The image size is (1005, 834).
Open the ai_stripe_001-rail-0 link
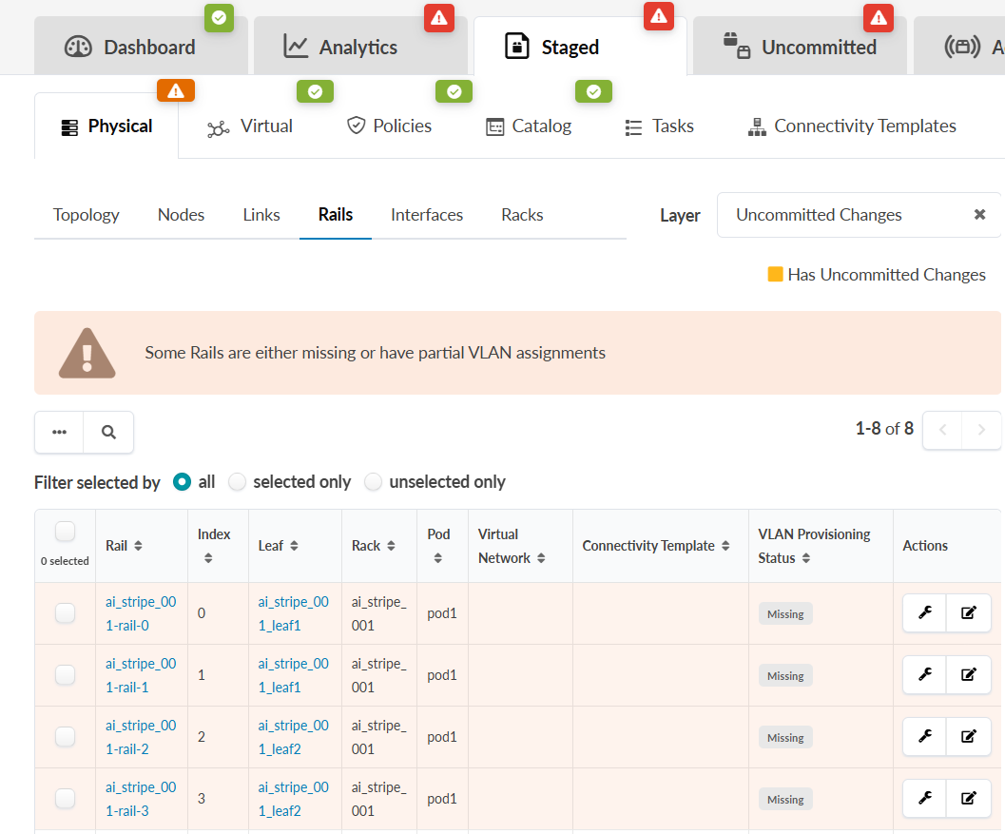pos(141,613)
